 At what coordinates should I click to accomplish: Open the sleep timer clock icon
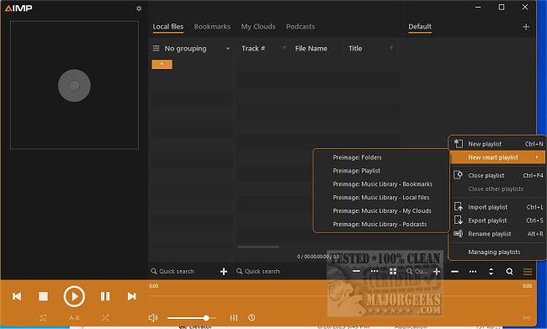coord(252,318)
